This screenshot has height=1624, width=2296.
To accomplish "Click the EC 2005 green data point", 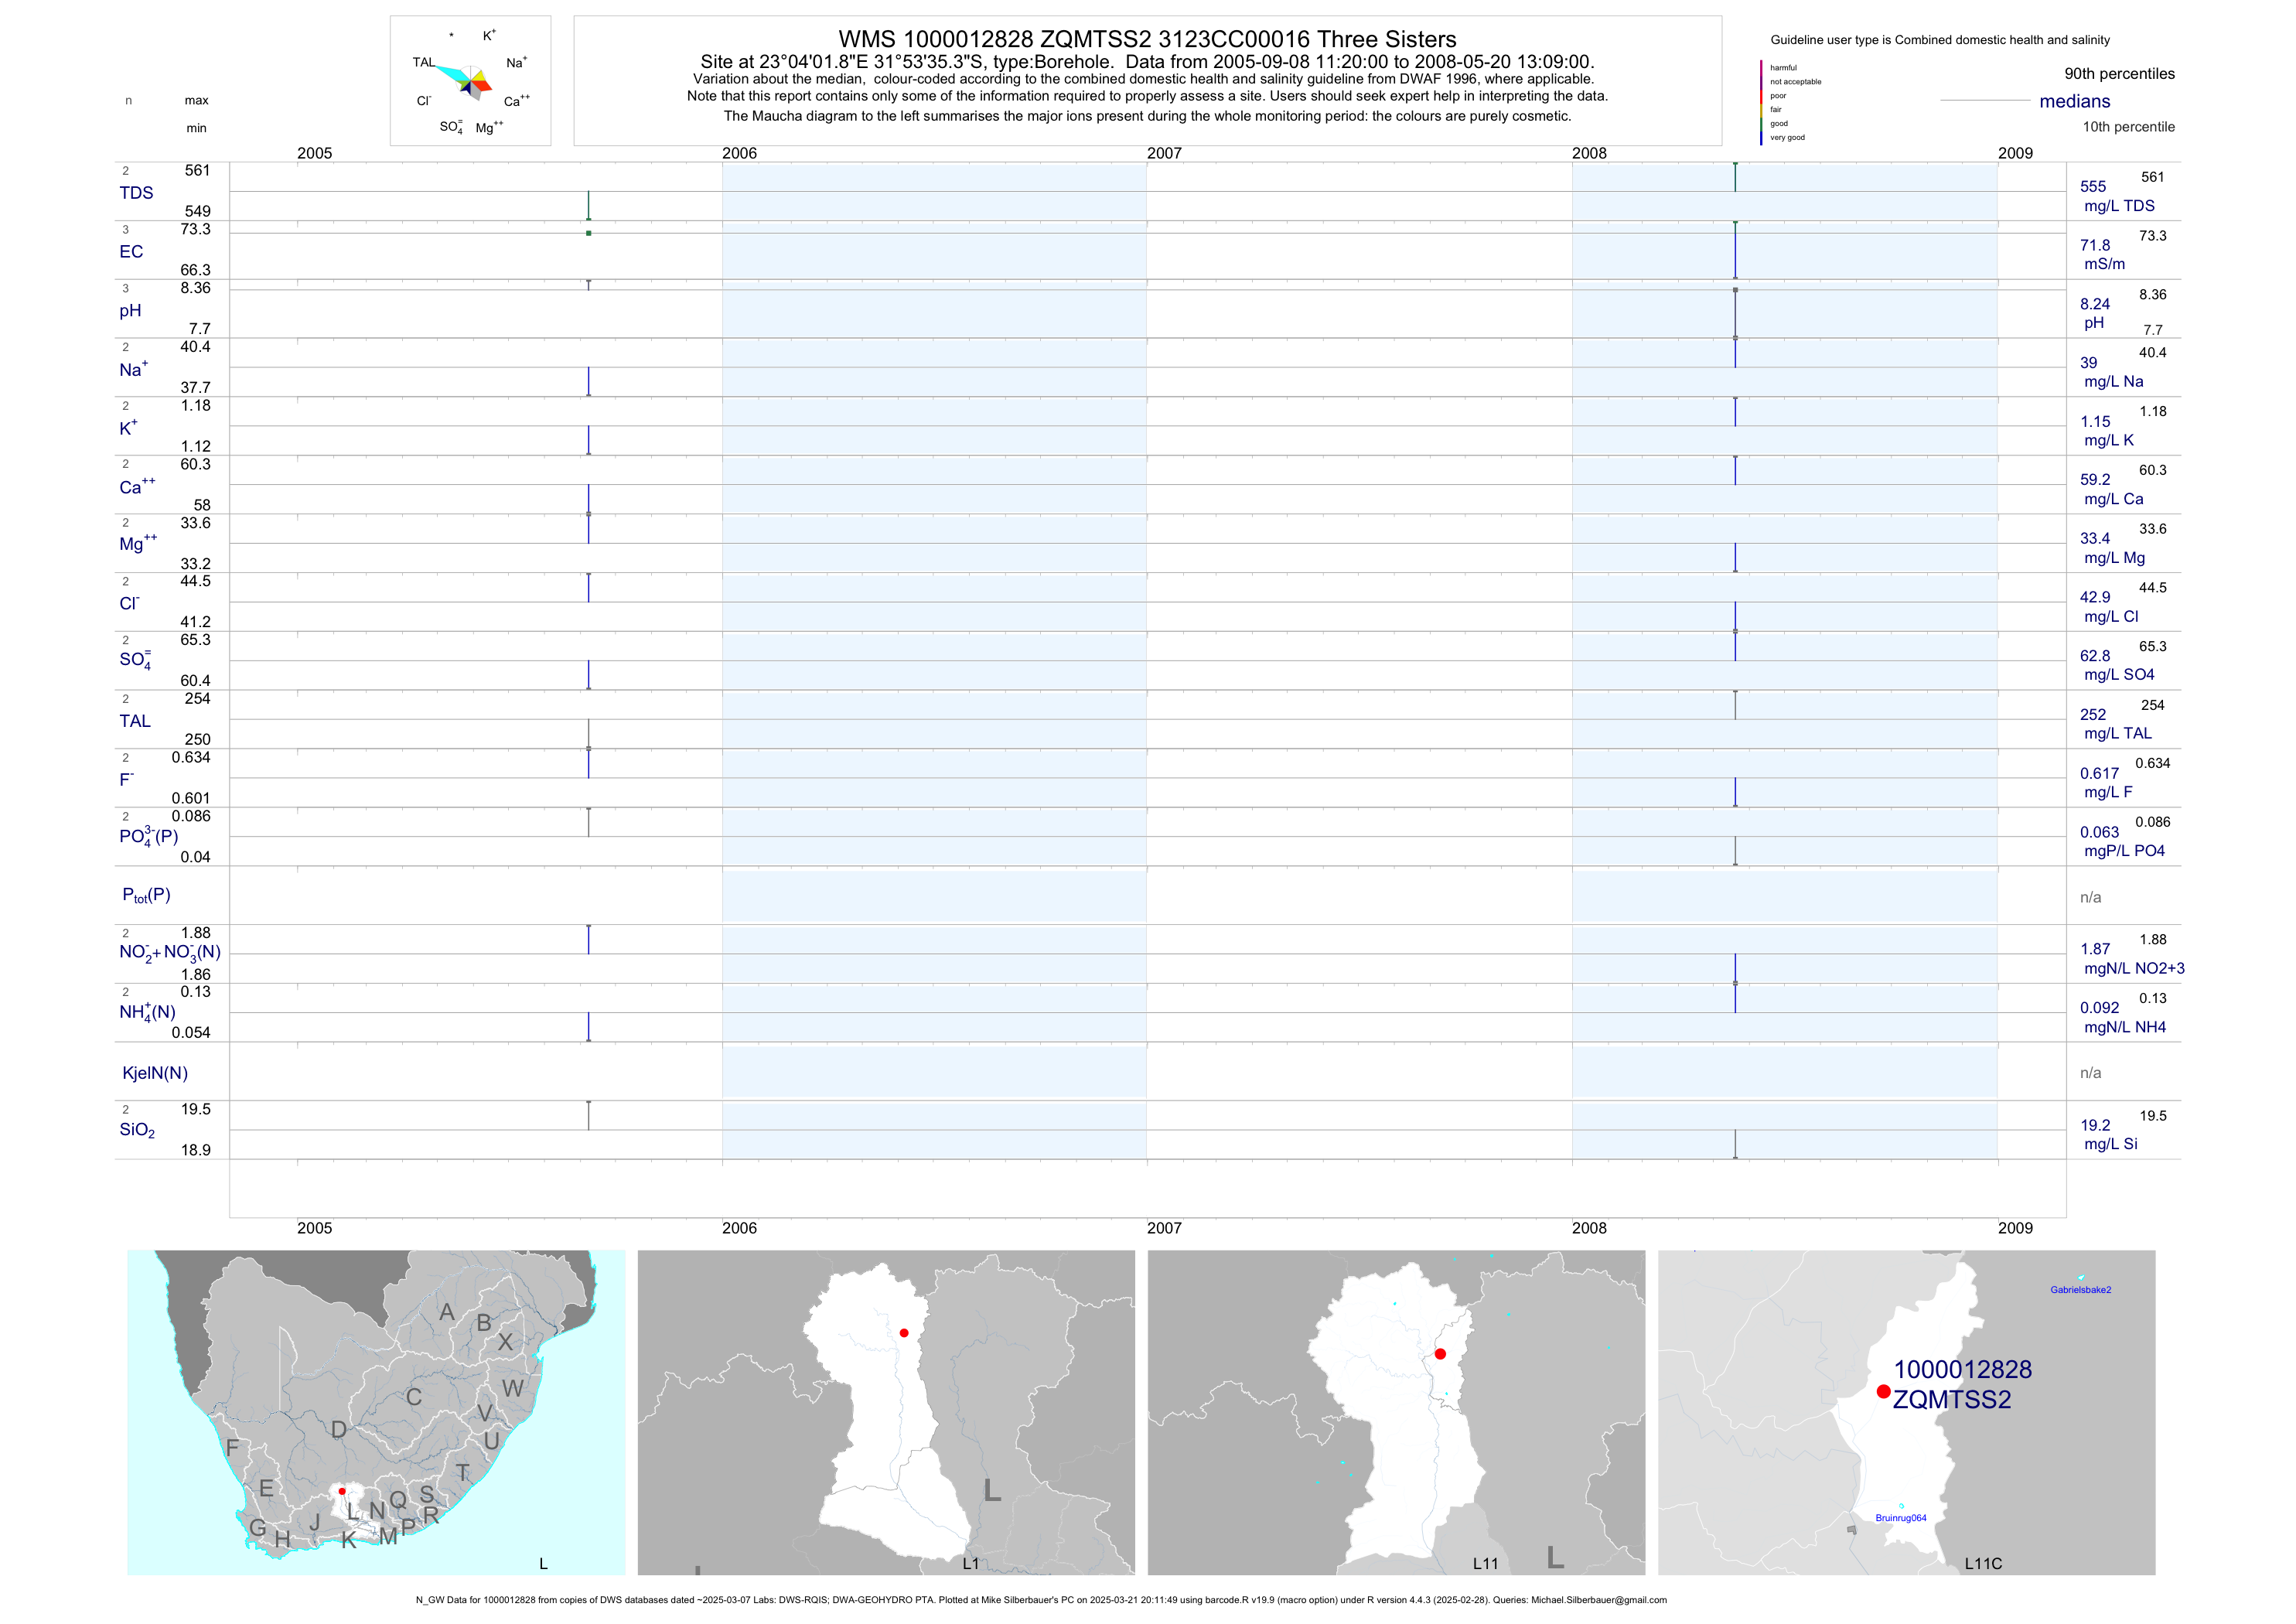I will (589, 233).
